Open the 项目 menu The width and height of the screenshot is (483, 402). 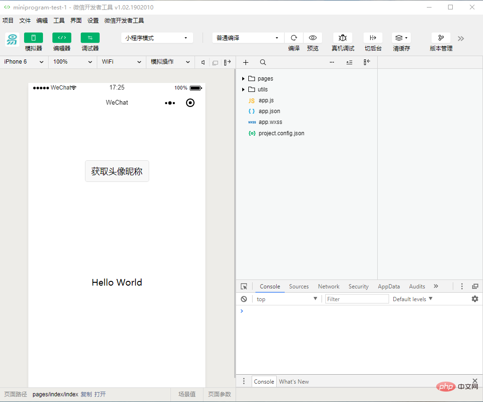click(8, 21)
